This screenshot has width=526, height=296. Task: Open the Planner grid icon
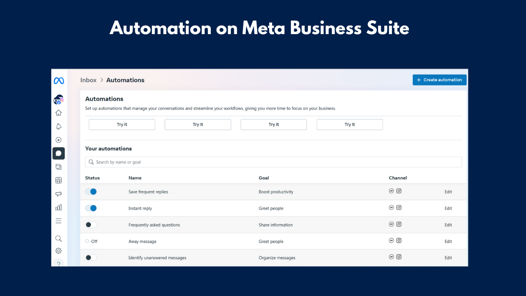tap(59, 180)
